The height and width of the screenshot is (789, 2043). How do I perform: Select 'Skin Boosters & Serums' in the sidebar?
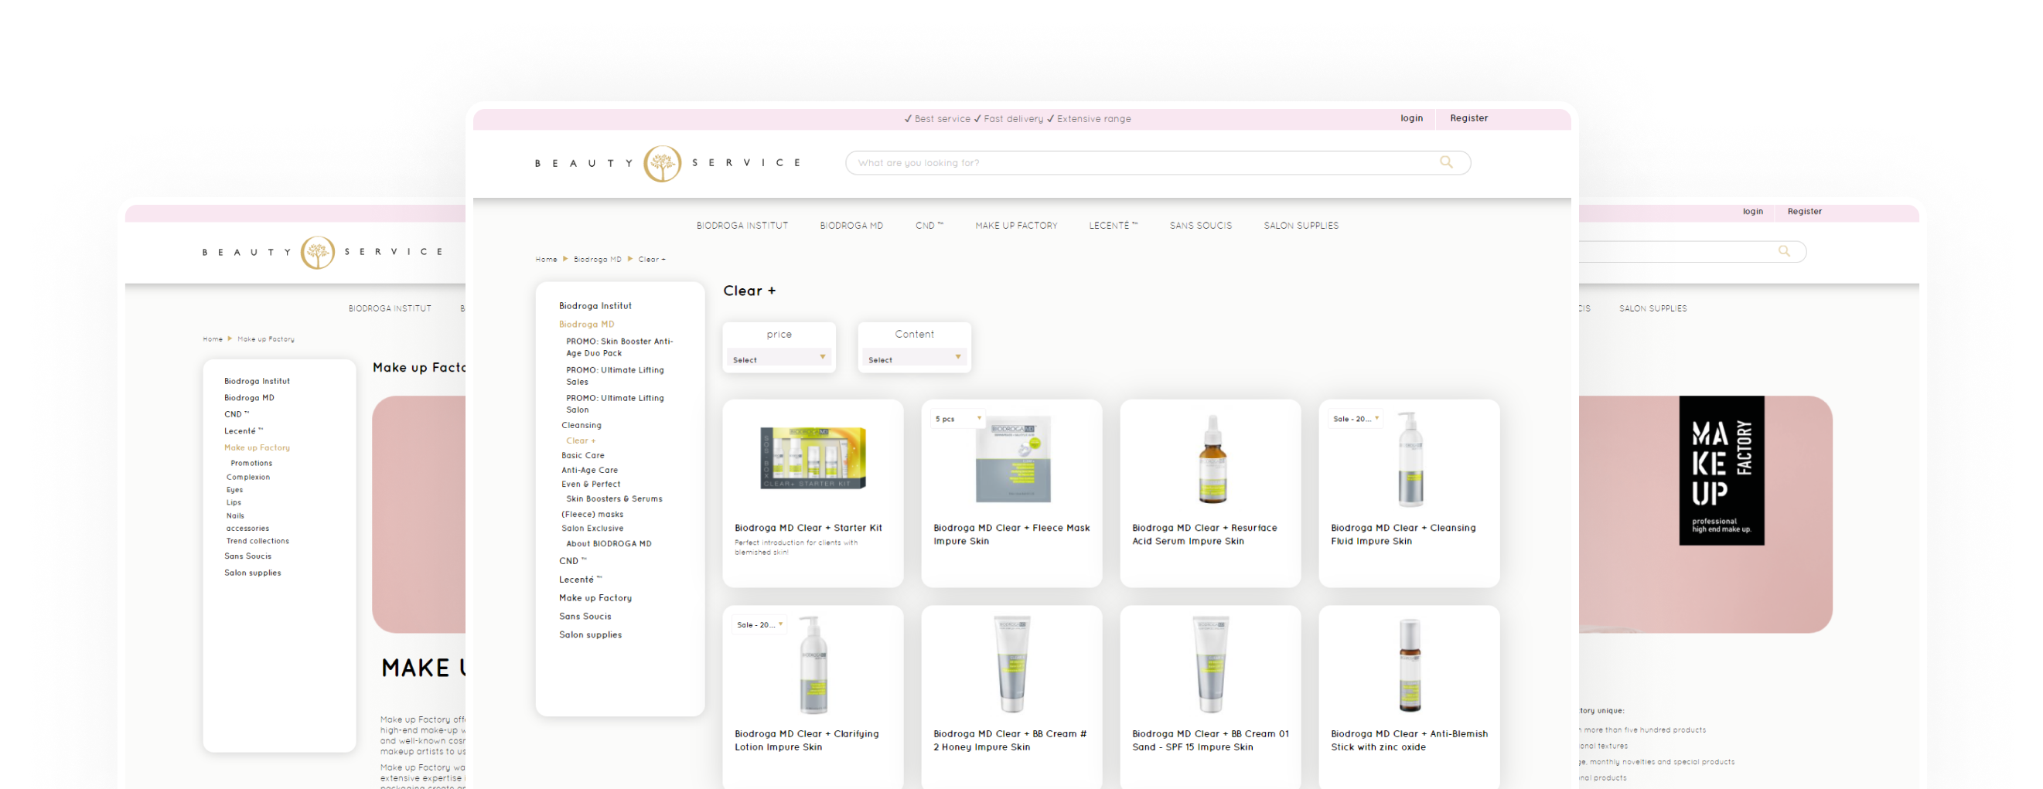coord(614,498)
